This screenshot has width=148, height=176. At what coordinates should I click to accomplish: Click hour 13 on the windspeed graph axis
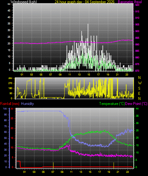pos(79,75)
